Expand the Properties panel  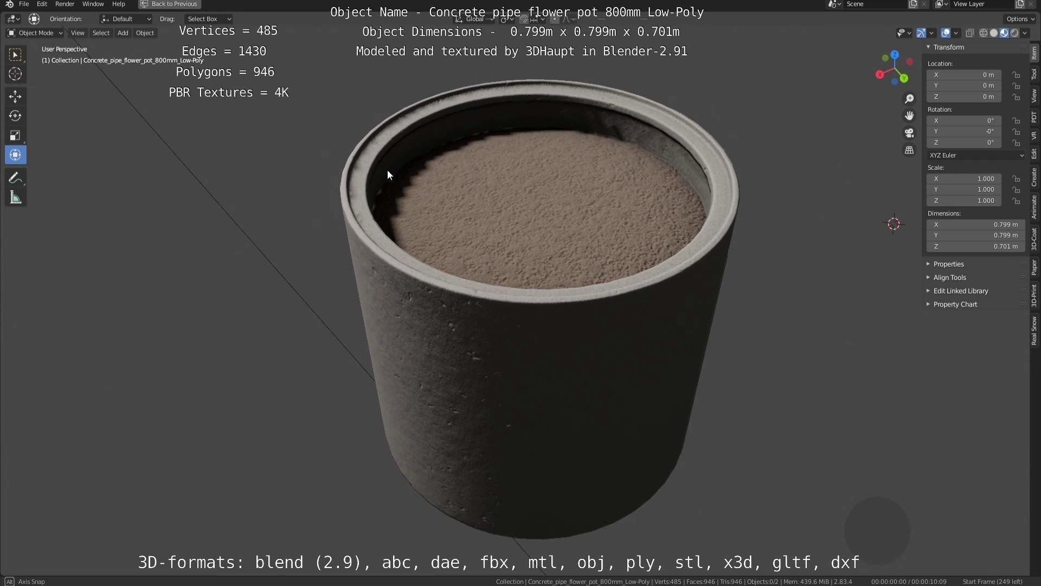(x=948, y=264)
